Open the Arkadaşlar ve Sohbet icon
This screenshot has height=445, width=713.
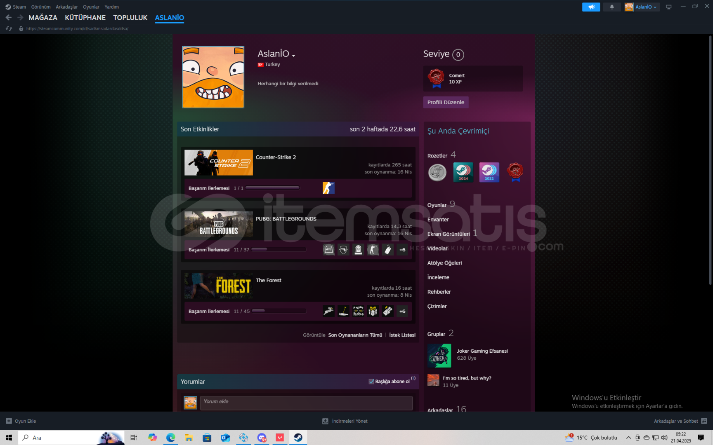click(x=704, y=421)
